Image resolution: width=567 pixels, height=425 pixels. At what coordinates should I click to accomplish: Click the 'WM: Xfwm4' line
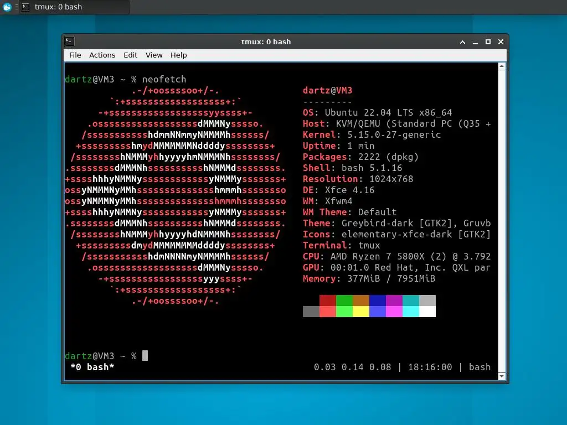pos(328,201)
